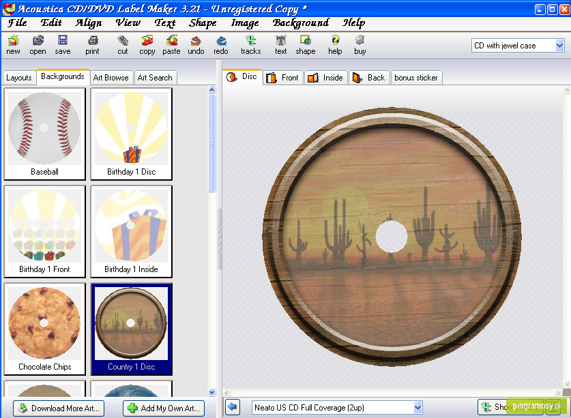Click the blue back arrow button
The width and height of the screenshot is (571, 418).
233,406
